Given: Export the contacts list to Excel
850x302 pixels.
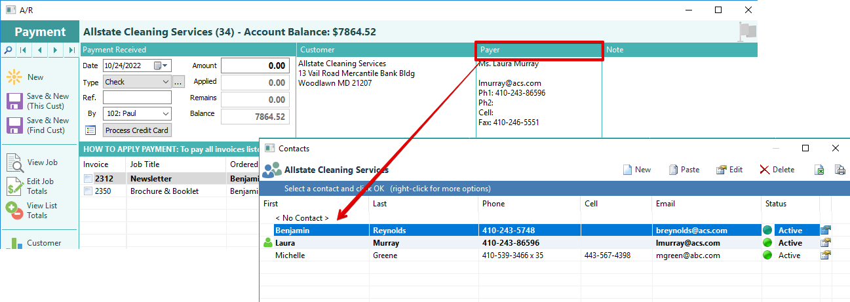Looking at the screenshot, I should 819,170.
